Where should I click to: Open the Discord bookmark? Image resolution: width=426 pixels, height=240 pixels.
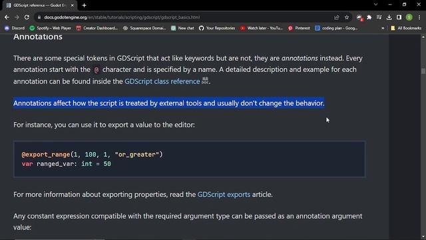(15, 28)
